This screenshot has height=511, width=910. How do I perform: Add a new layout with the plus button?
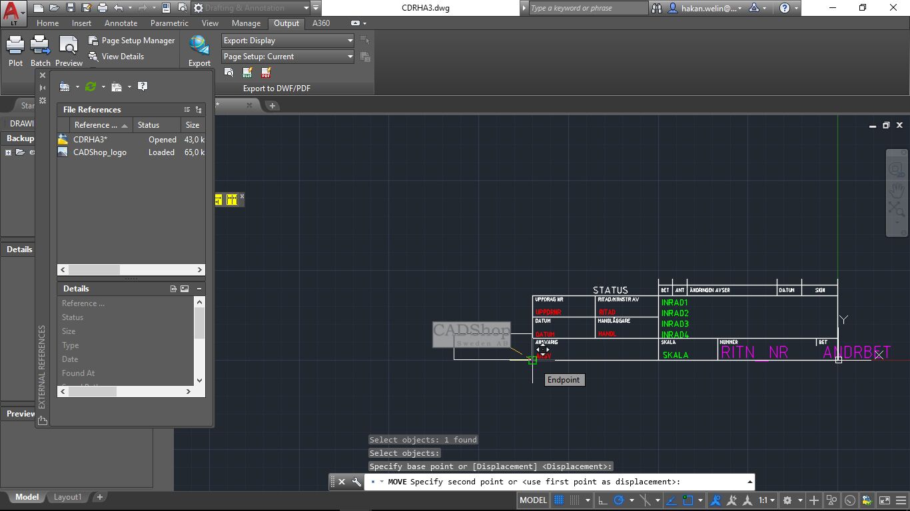coord(99,497)
